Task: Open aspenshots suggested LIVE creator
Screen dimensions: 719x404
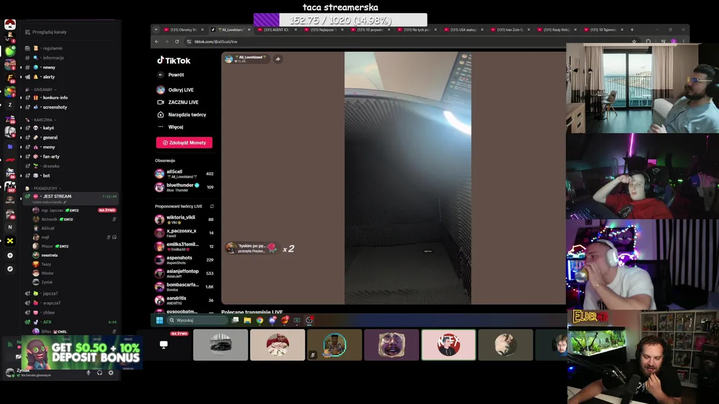Action: point(184,260)
